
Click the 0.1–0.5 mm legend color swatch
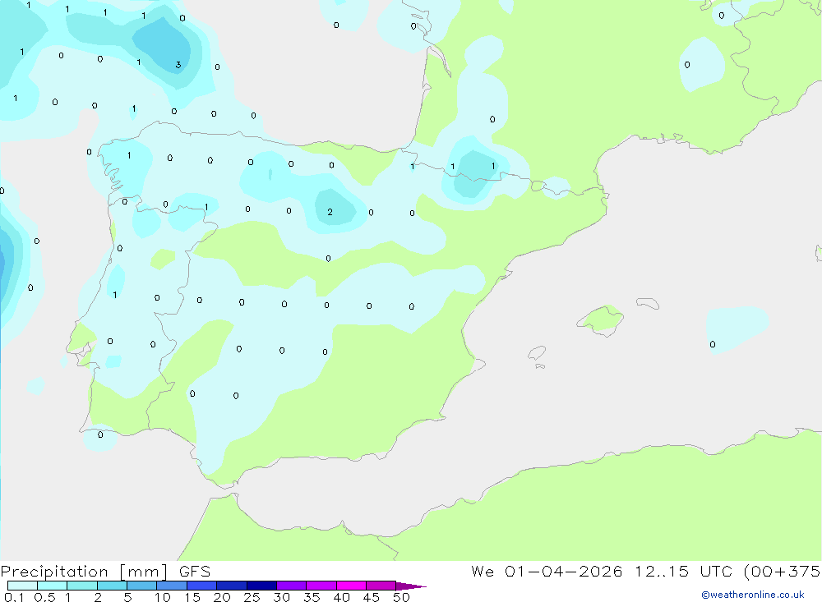click(22, 586)
